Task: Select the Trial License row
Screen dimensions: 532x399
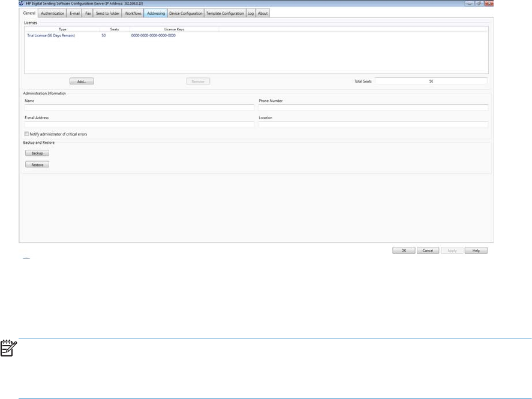Action: (x=256, y=35)
